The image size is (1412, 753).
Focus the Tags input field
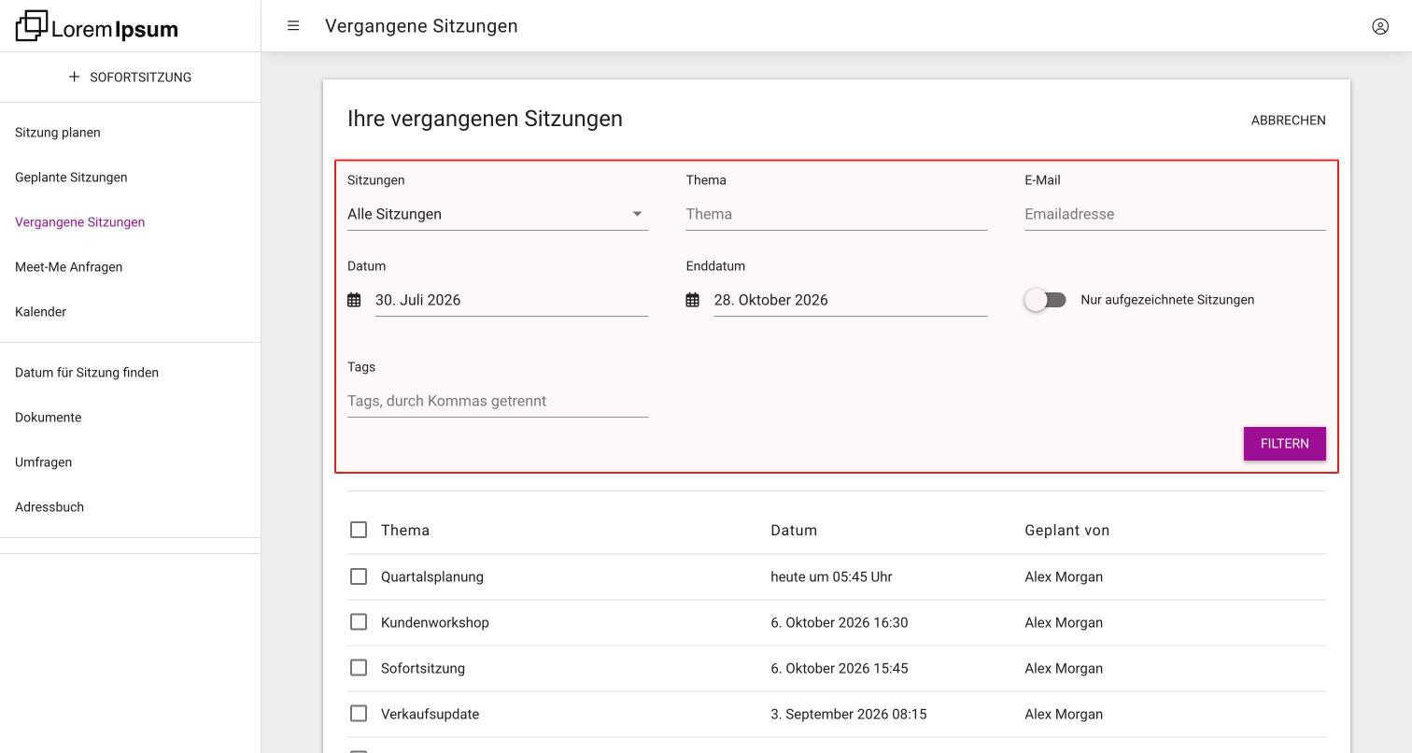coord(498,401)
